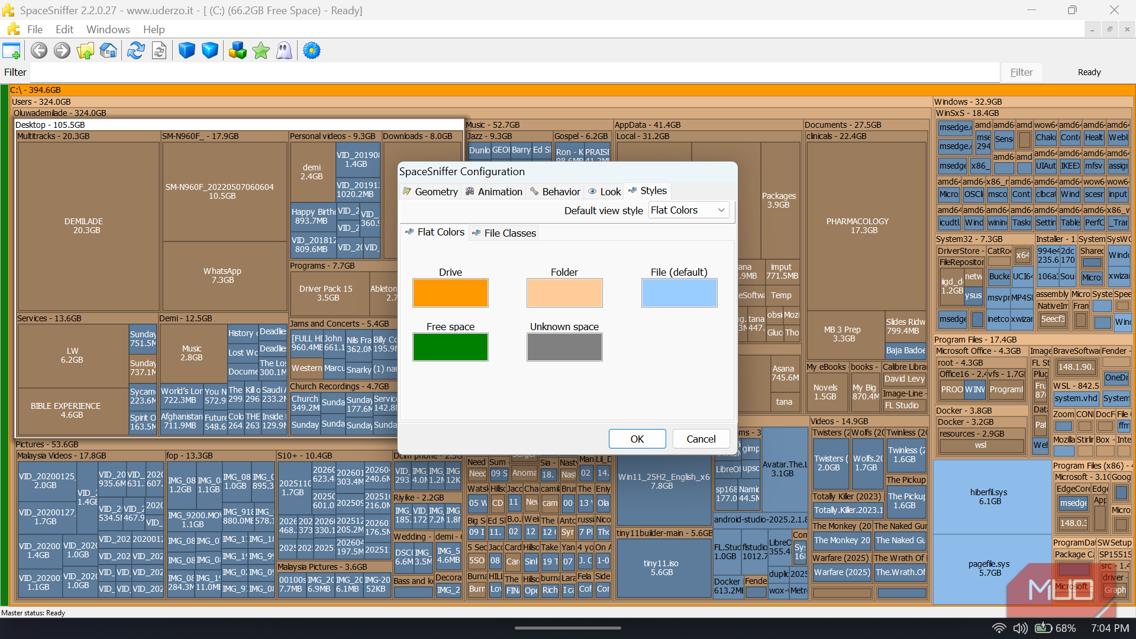Toggle file classes style with colored cubes
This screenshot has width=1136, height=639.
pos(238,51)
